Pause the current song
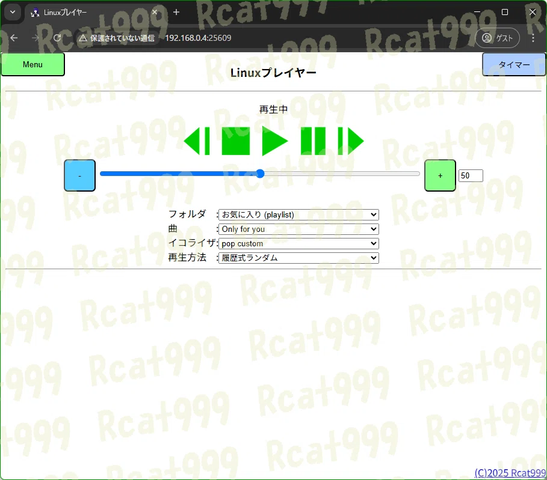The image size is (547, 480). pos(314,141)
